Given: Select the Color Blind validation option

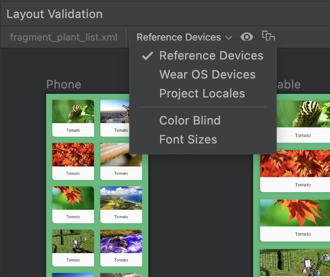Looking at the screenshot, I should point(190,120).
